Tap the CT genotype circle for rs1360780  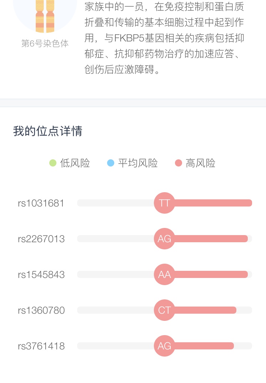(165, 310)
